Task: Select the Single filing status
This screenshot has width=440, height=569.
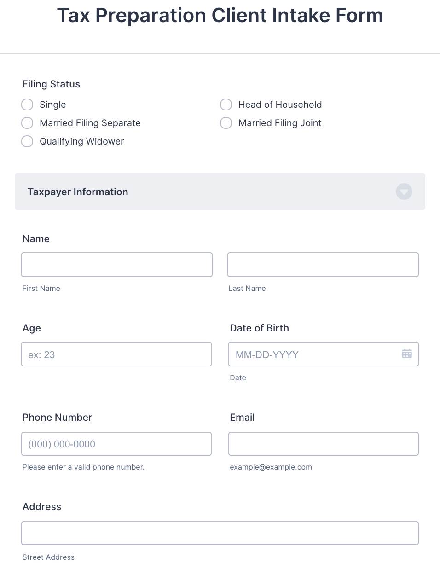Action: (x=27, y=105)
